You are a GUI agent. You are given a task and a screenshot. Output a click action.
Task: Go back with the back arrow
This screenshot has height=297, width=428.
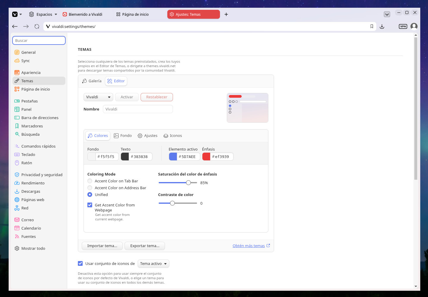[15, 26]
